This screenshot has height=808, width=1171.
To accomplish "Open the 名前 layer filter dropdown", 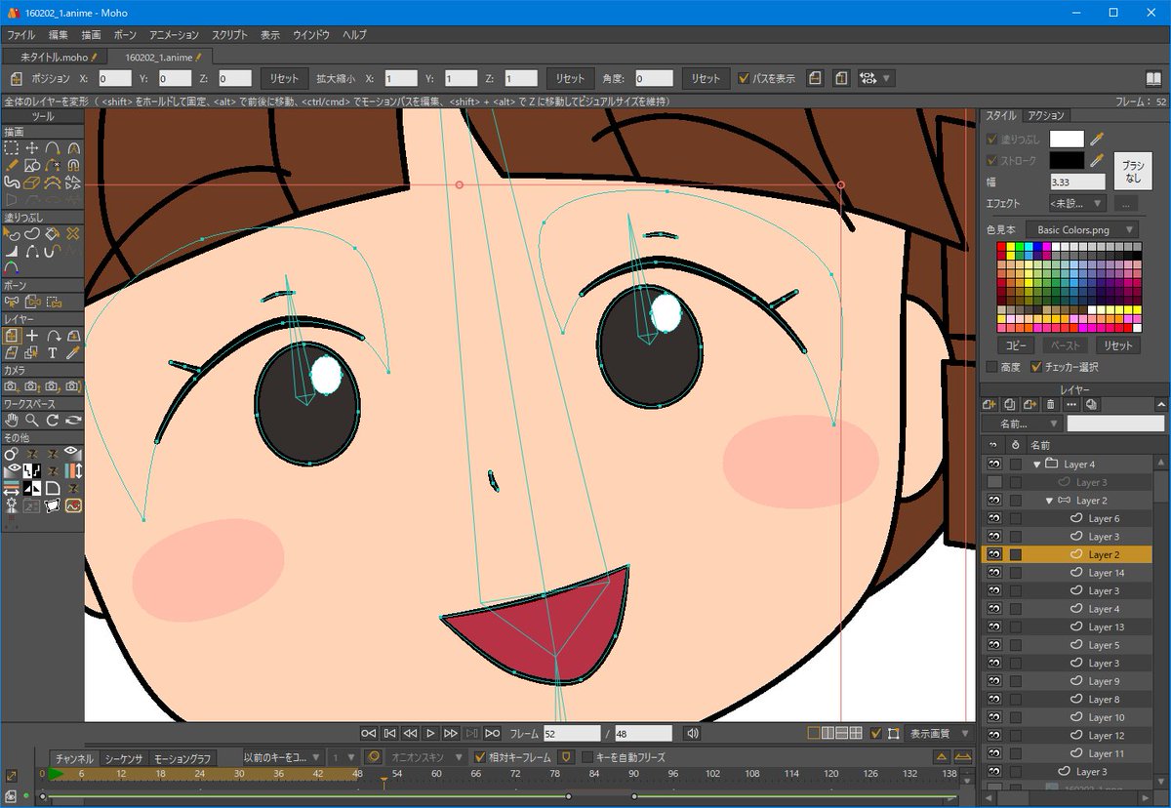I will 1022,424.
